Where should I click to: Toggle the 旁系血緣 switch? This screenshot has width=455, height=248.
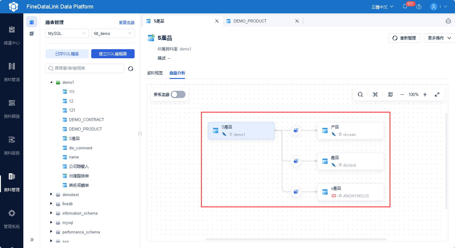click(x=178, y=94)
